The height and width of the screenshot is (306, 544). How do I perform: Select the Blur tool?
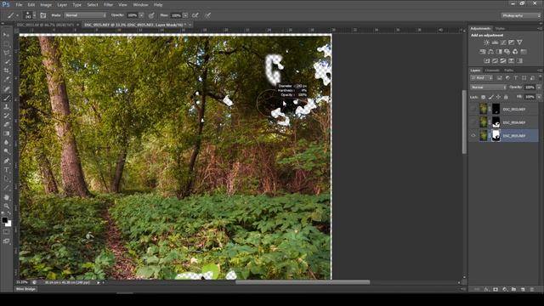point(6,143)
